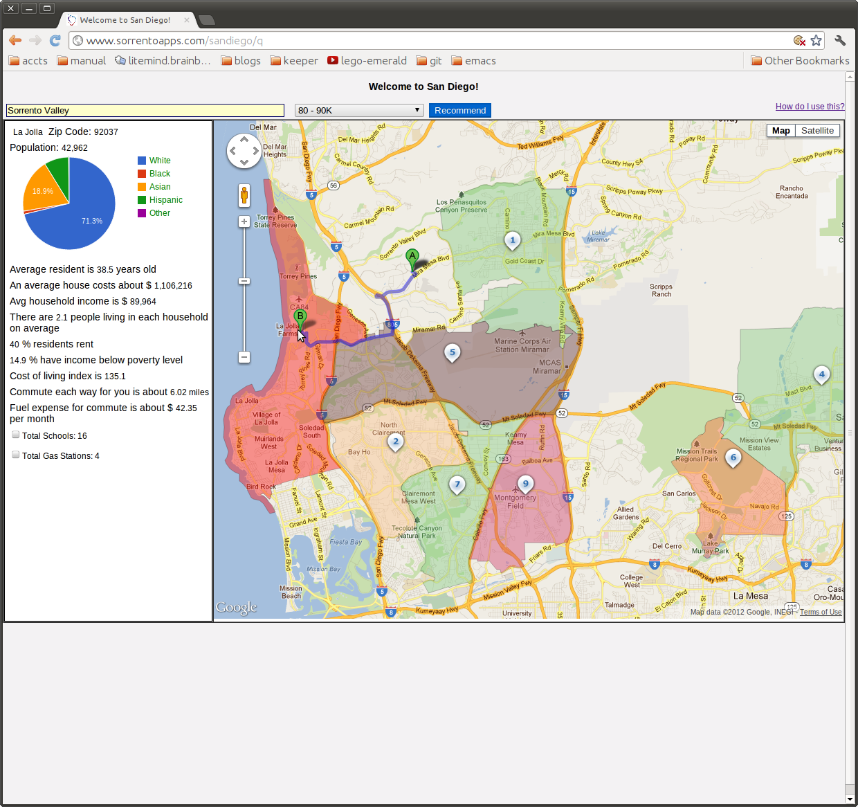Open the How do I use this link
Image resolution: width=858 pixels, height=807 pixels.
pos(810,107)
